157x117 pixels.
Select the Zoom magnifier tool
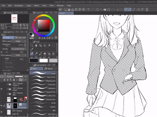point(32,45)
